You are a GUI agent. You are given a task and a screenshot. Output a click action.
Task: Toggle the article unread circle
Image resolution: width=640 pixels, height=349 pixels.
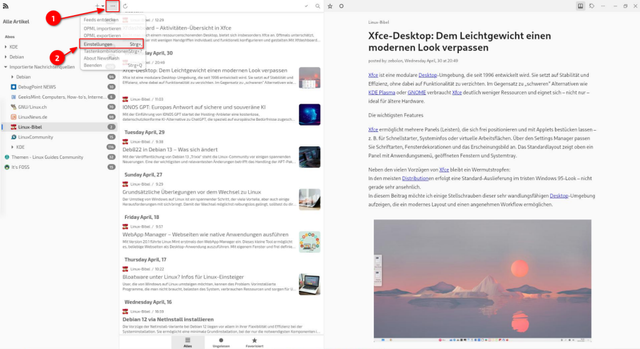coord(341,6)
